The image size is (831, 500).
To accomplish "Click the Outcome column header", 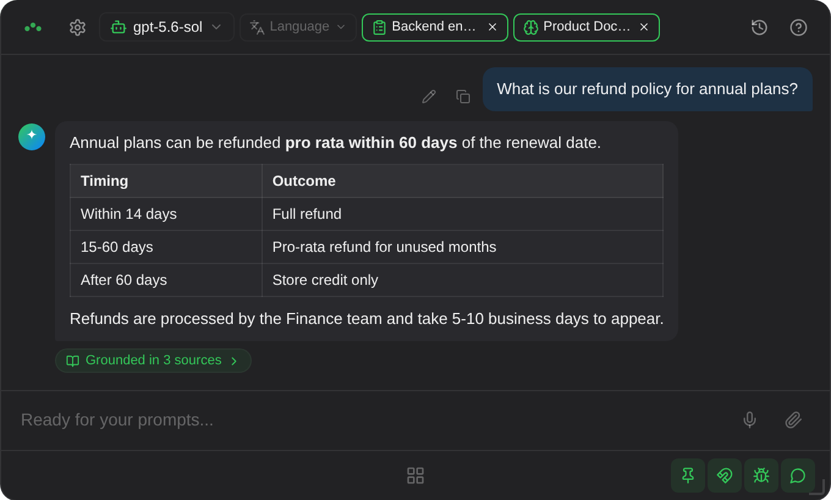I will coord(463,181).
